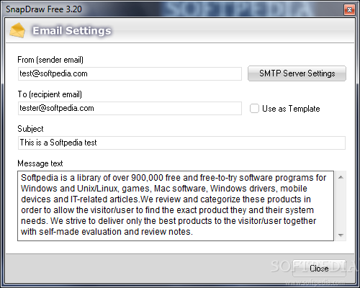Image resolution: width=360 pixels, height=288 pixels.
Task: Click the SnapDraw Free 3.20 title text
Action: 44,9
